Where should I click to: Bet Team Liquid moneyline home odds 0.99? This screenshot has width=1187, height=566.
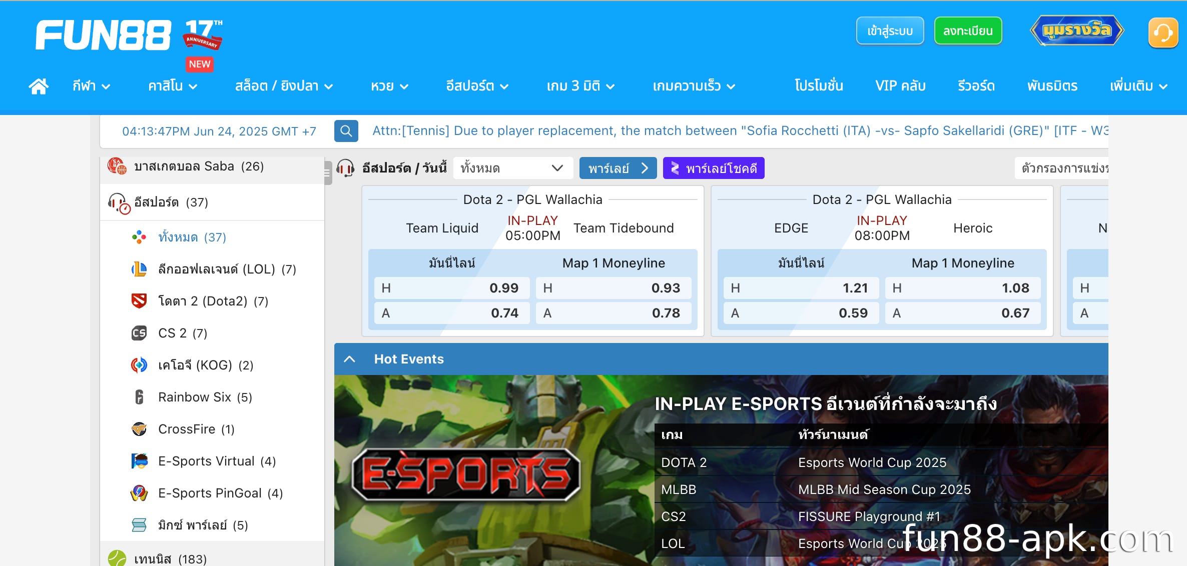click(x=452, y=288)
